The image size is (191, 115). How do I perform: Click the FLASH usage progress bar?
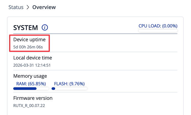[x=69, y=89]
